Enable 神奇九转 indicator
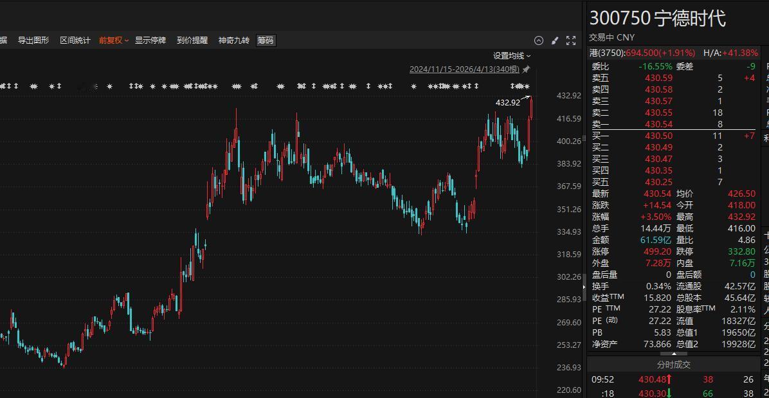 click(234, 41)
